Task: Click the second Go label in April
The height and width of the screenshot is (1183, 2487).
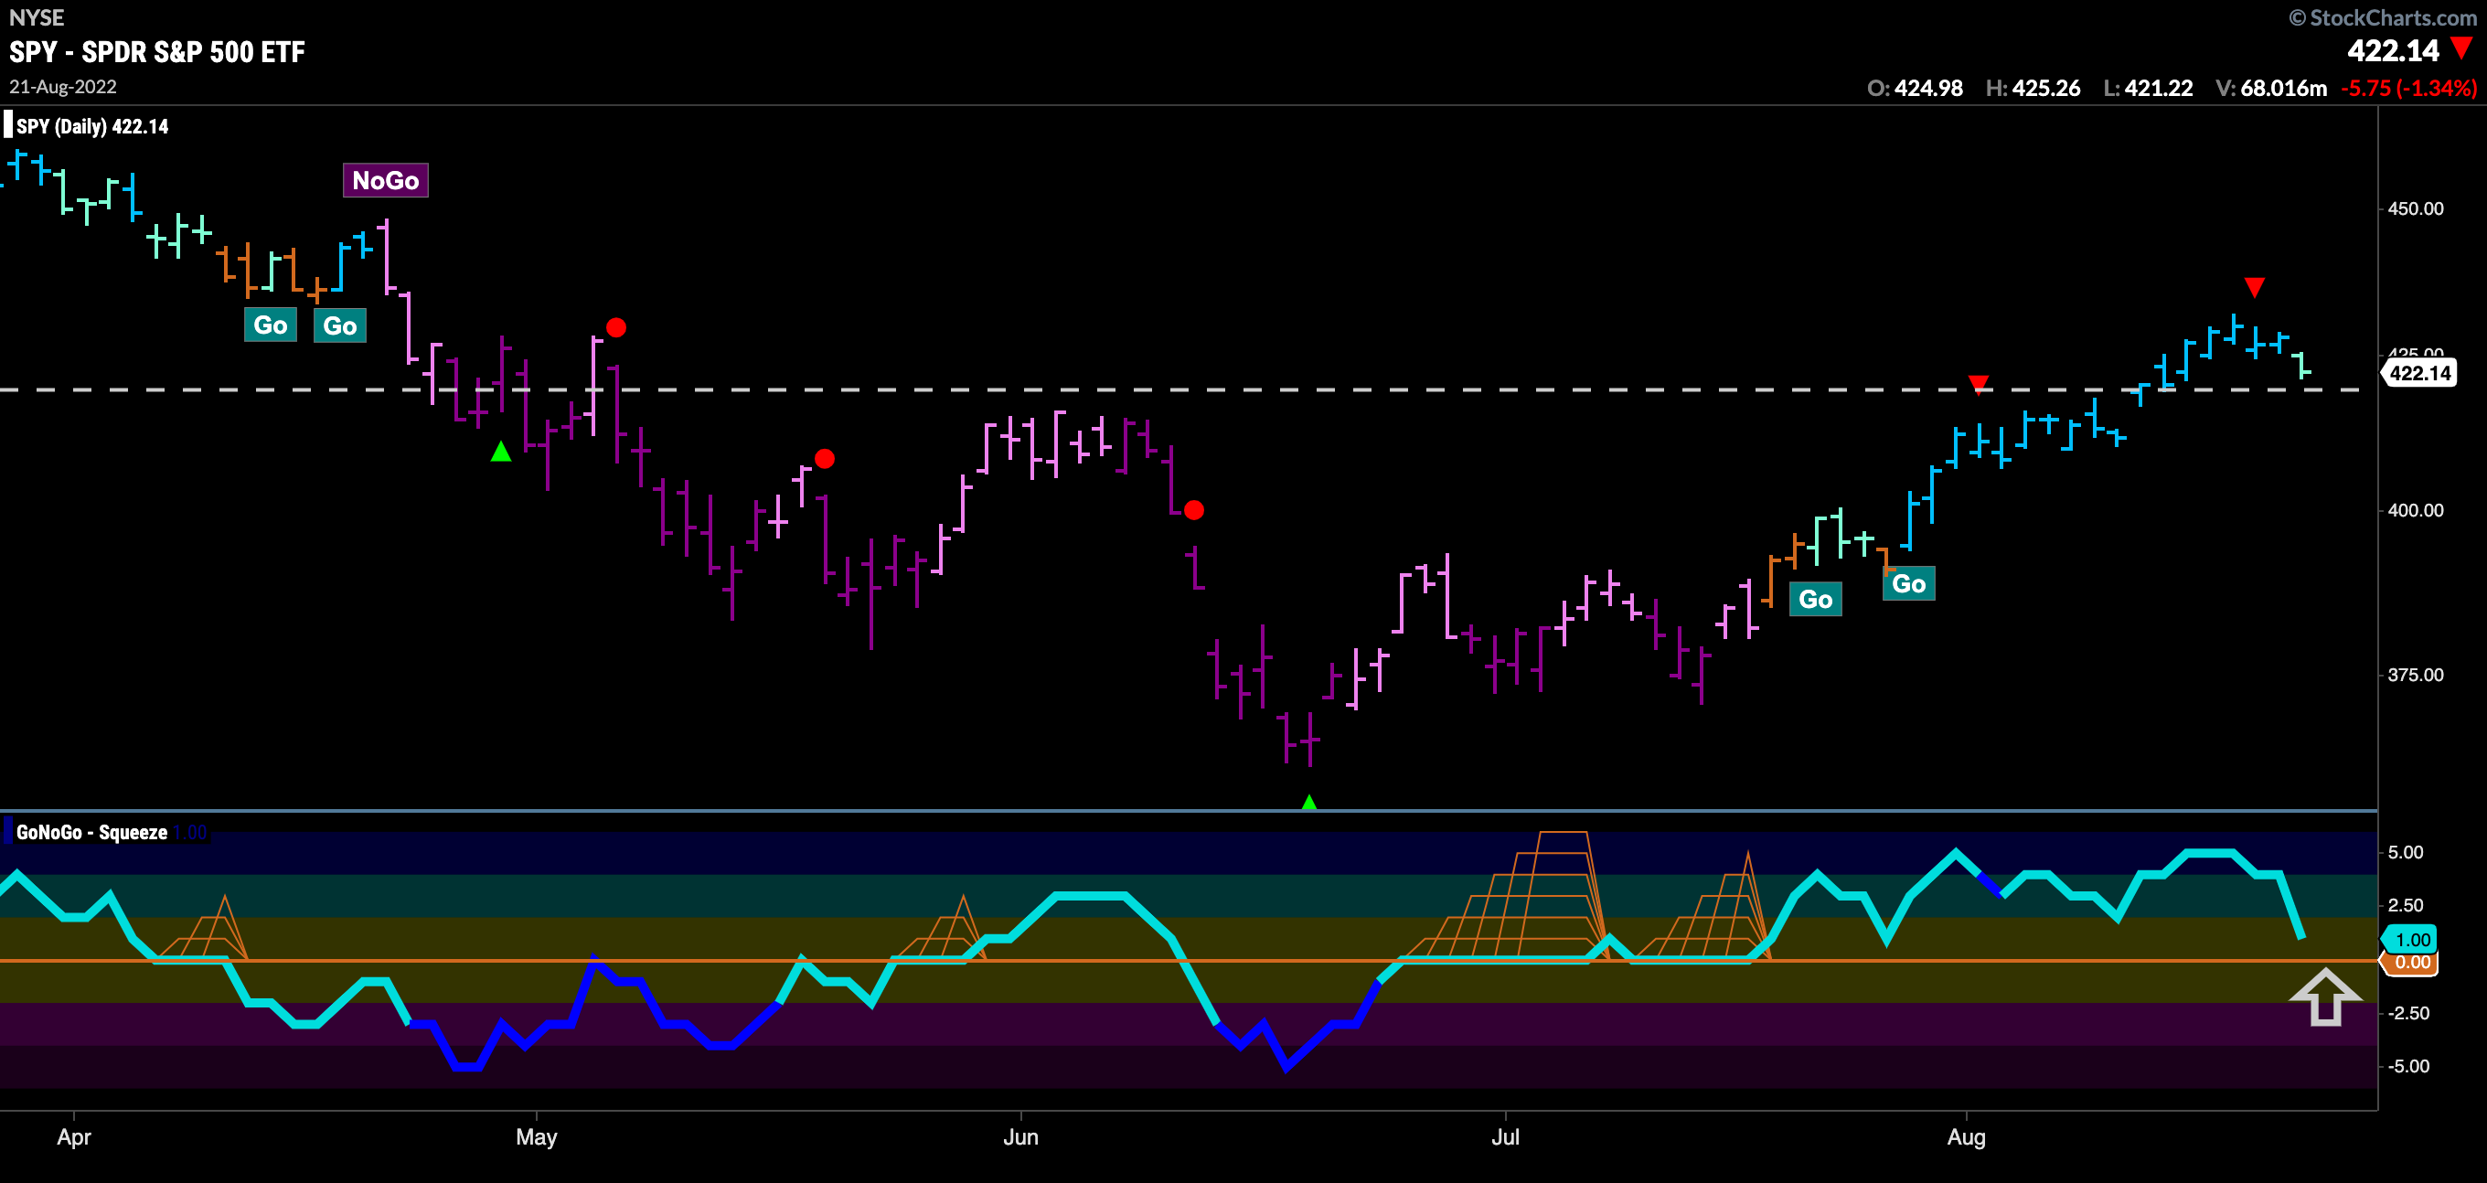Action: (x=340, y=326)
